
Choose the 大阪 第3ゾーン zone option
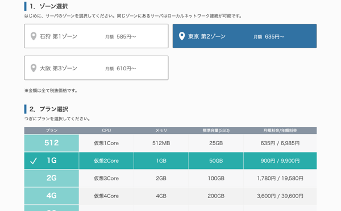pyautogui.click(x=96, y=68)
